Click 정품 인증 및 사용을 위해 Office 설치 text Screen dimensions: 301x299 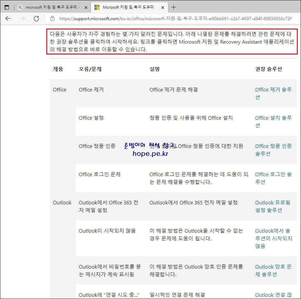191,118
